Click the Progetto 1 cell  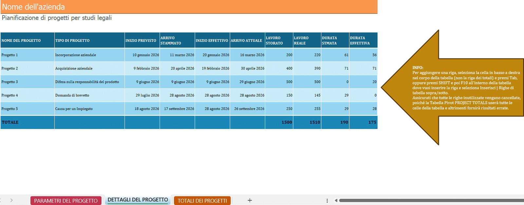tap(27, 55)
